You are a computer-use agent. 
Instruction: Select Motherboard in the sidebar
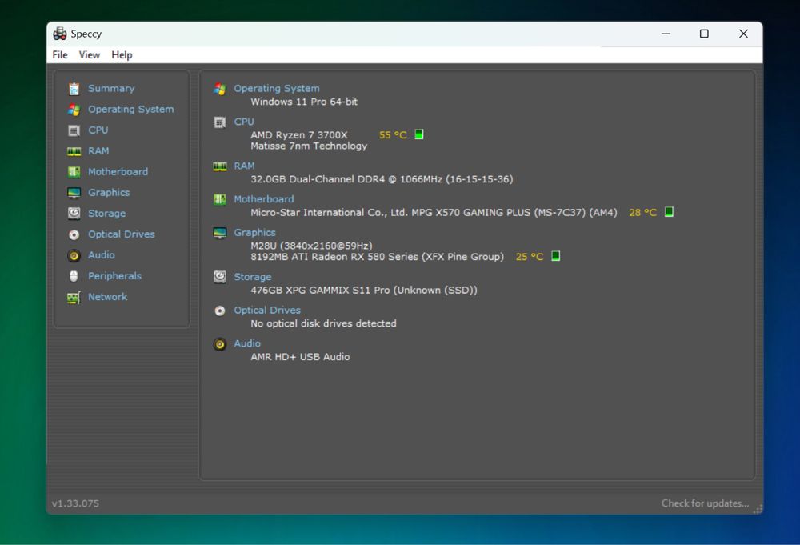pos(118,172)
